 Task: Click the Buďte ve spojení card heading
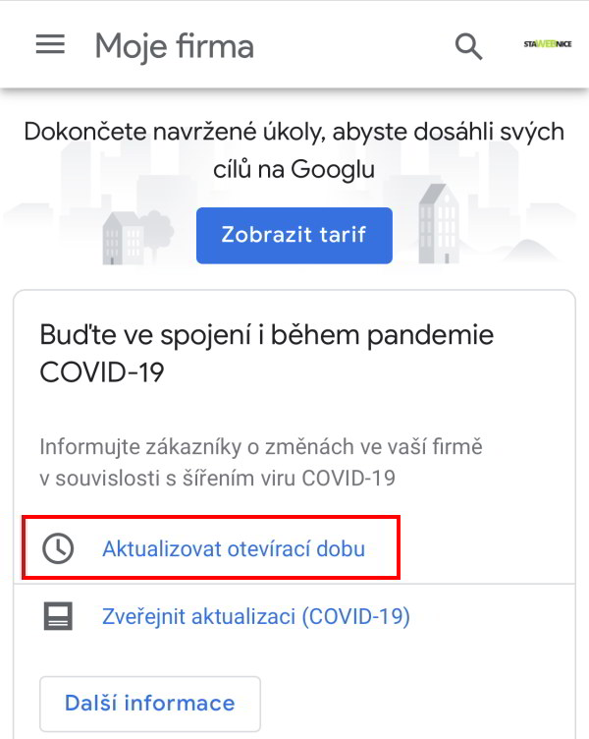pyautogui.click(x=266, y=335)
